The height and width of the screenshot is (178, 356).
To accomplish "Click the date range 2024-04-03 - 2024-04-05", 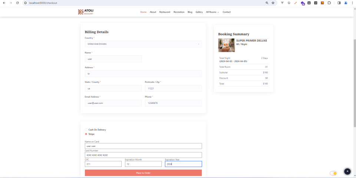I will coord(233,61).
